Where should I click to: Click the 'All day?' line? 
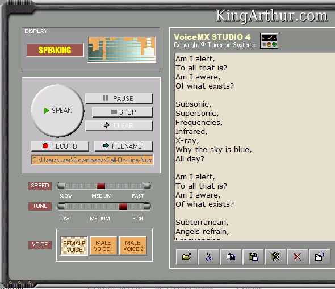point(190,159)
